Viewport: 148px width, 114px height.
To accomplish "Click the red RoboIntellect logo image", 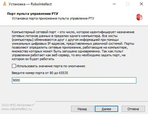I will pos(139,17).
